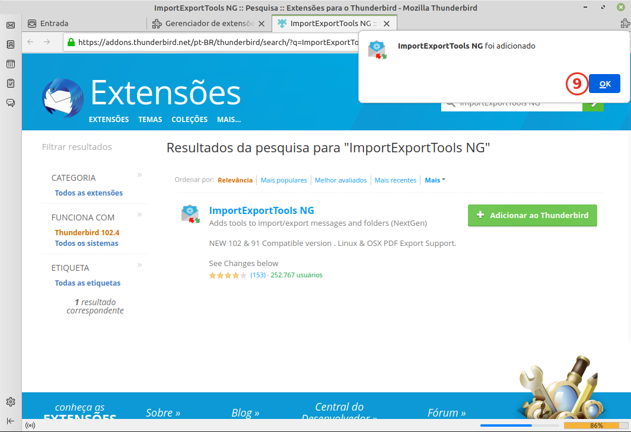Click the 252.767 usuários text
The image size is (631, 432).
click(297, 275)
